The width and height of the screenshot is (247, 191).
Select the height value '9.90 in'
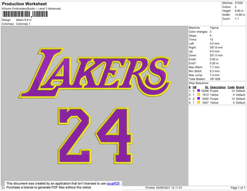pos(239,11)
